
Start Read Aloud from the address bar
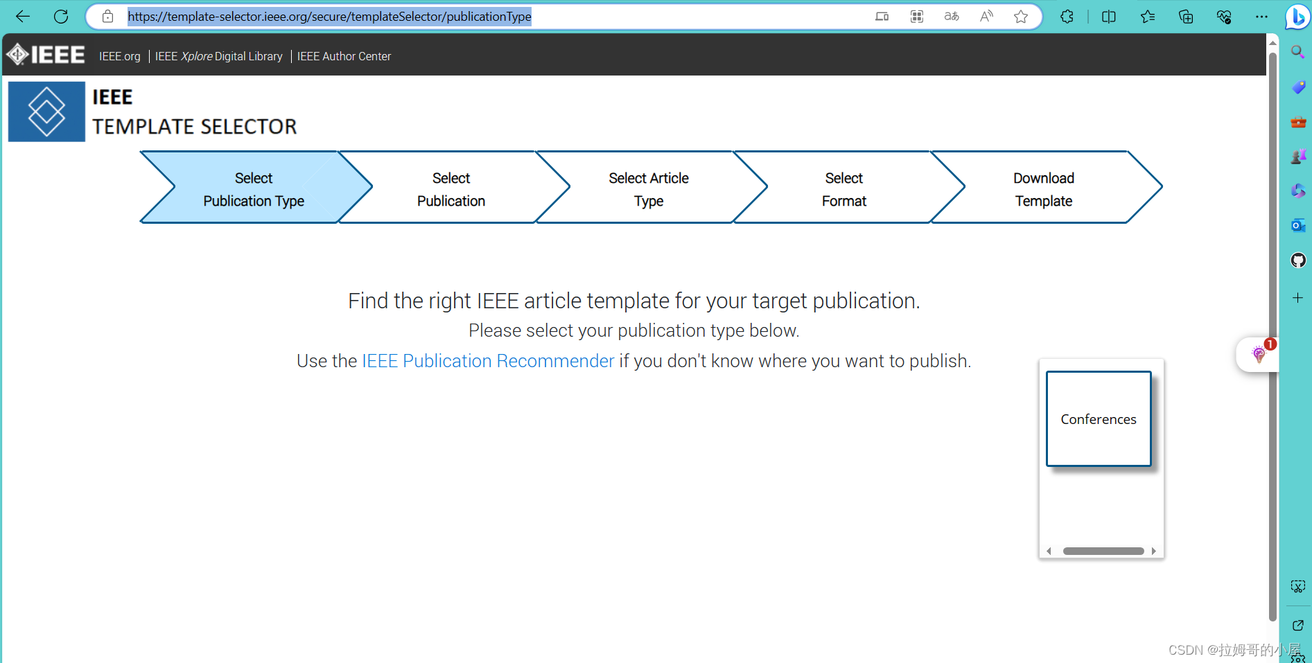tap(986, 17)
